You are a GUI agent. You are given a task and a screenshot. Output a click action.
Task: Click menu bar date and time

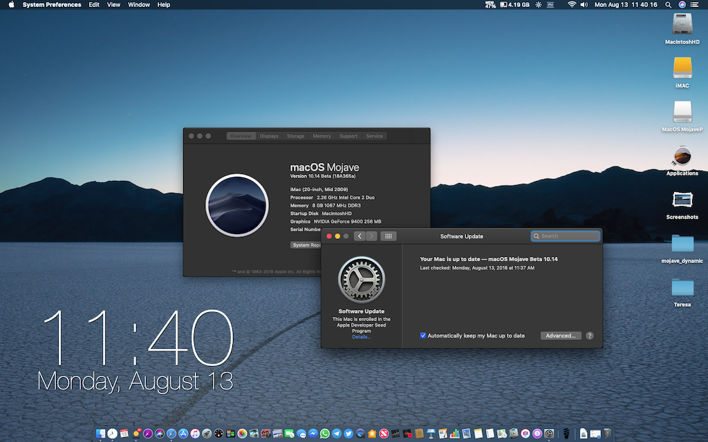pos(626,5)
